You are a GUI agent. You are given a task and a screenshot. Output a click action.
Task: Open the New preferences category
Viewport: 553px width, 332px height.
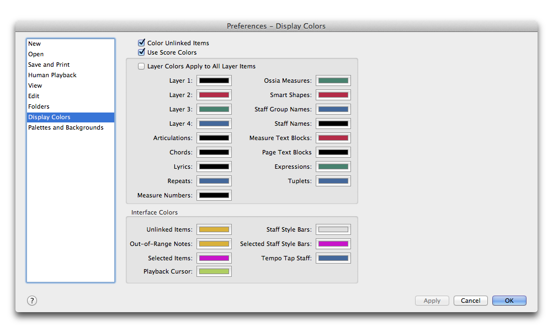pos(71,44)
